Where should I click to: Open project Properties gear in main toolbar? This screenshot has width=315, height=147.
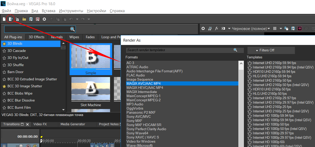(44, 19)
